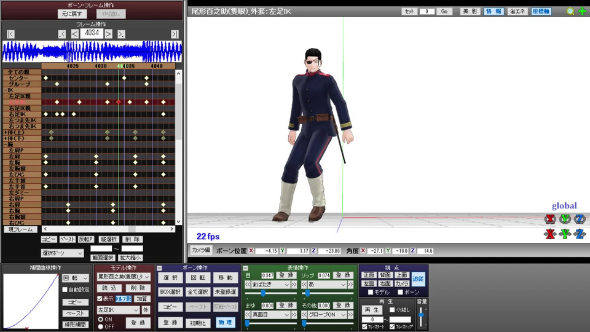The image size is (590, 332).
Task: Adjust the 音量 volume slider
Action: (421, 315)
